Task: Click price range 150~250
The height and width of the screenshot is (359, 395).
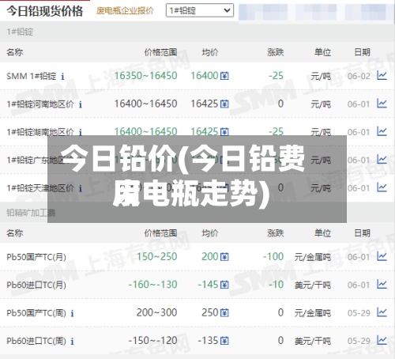Action: (x=156, y=256)
